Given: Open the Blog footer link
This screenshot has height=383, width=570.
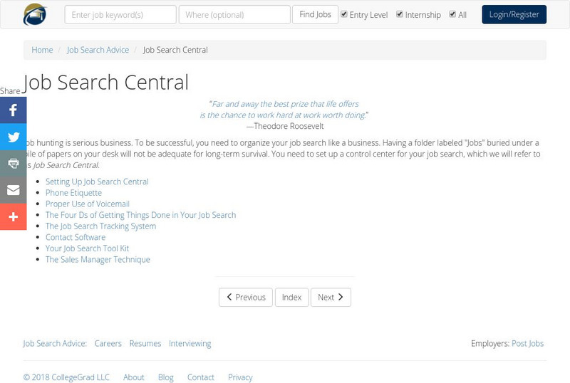Looking at the screenshot, I should tap(166, 377).
